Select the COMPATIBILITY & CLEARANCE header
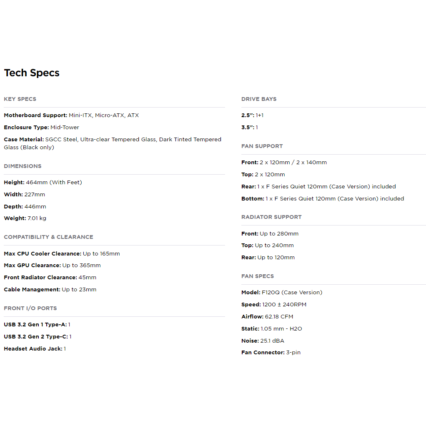426x426 pixels. click(48, 237)
